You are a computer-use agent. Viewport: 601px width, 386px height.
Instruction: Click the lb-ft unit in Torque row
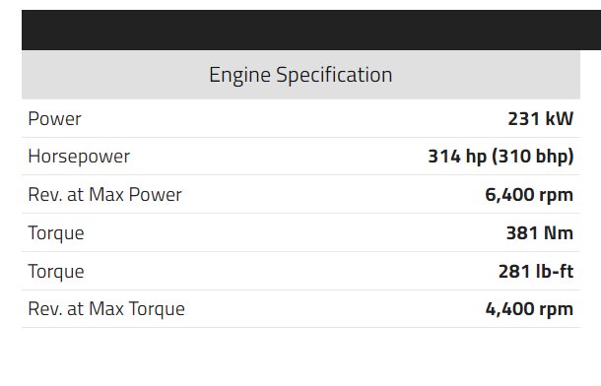[x=555, y=271]
